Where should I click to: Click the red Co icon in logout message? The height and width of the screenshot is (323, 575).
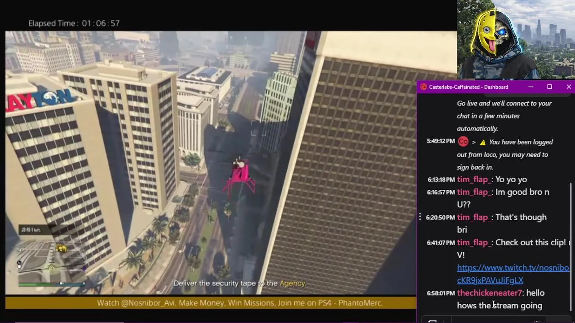click(x=463, y=142)
